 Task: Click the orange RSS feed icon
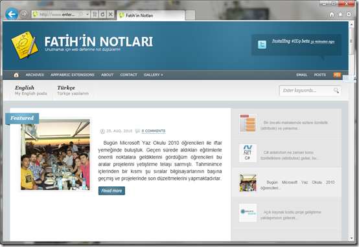click(x=337, y=75)
